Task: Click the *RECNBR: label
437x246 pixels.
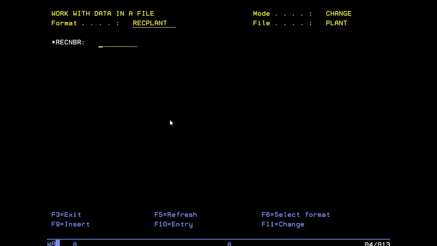Action: coord(68,42)
